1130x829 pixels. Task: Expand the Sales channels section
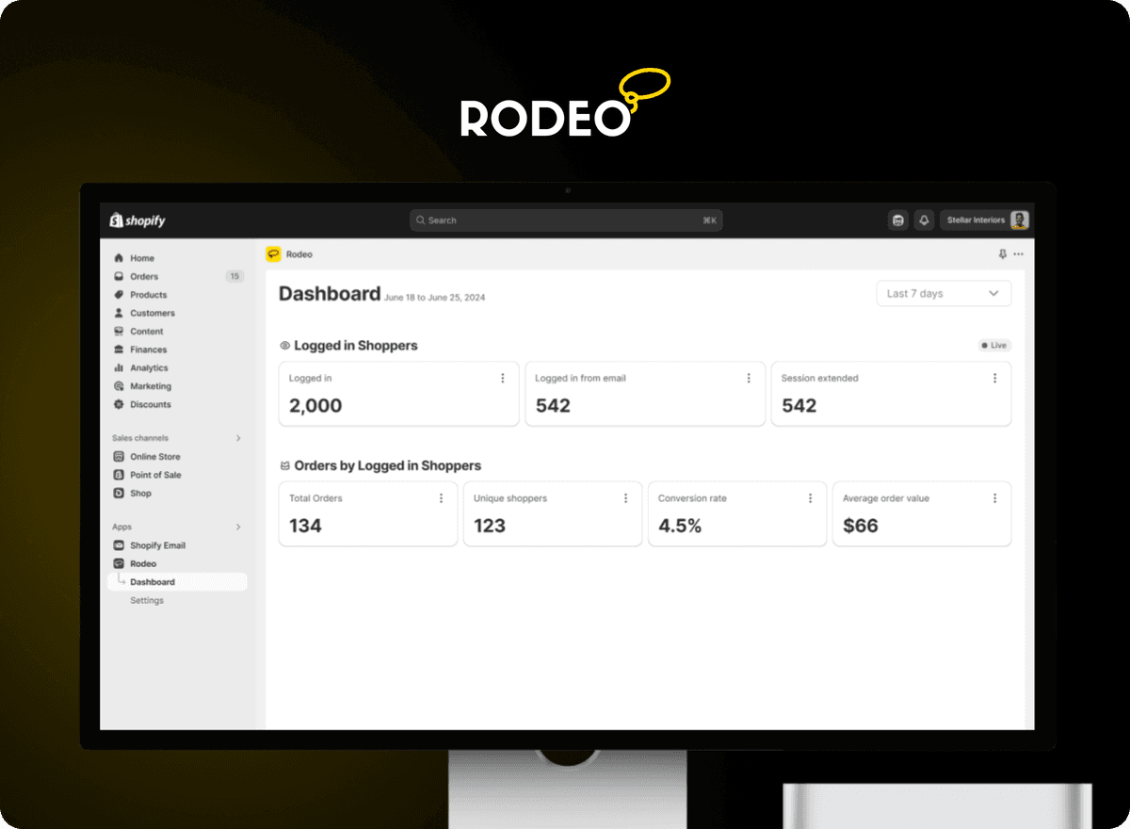point(239,437)
